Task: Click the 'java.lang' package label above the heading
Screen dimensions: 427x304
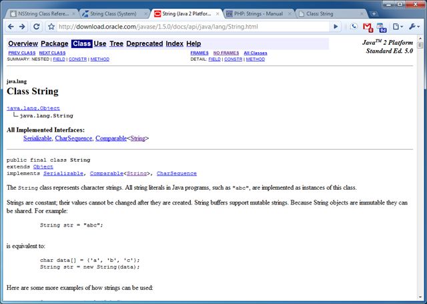Action: click(x=17, y=82)
